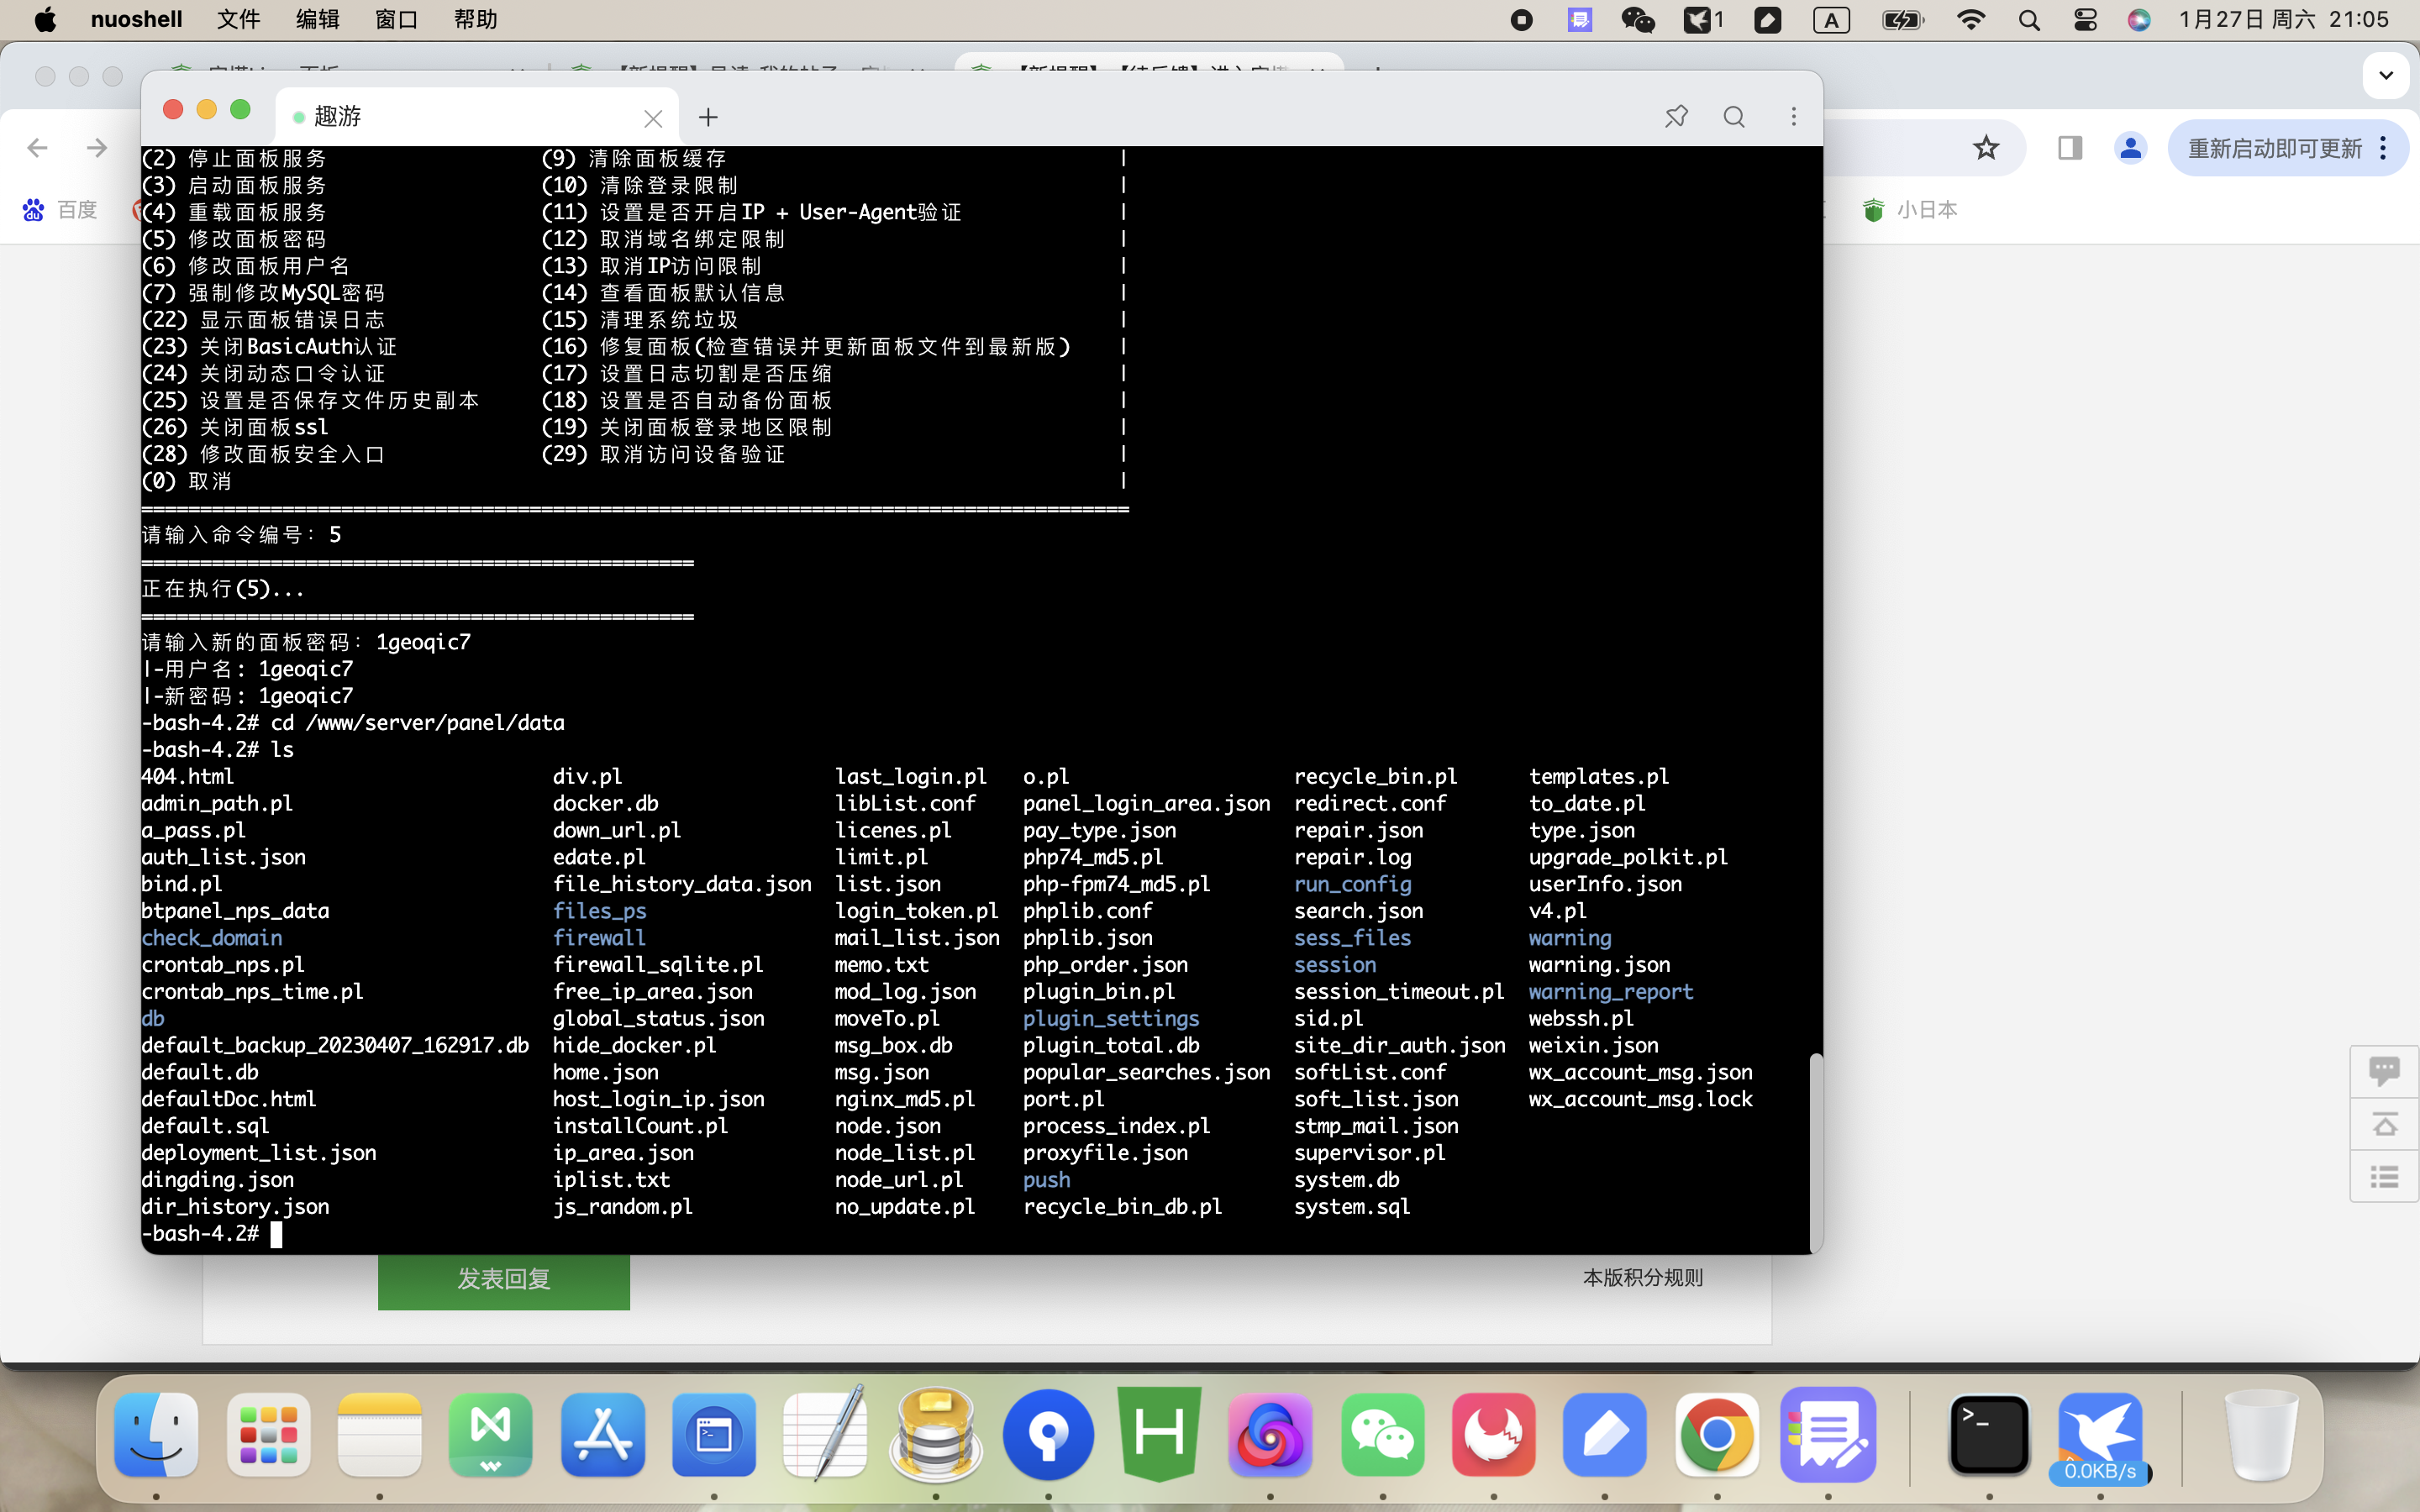The image size is (2420, 1512).
Task: Open the Apple menu
Action: coord(45,19)
